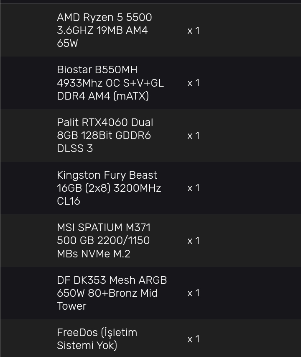Select the quantity next to Biostar B550MH
This screenshot has width=301, height=357.
(x=193, y=83)
